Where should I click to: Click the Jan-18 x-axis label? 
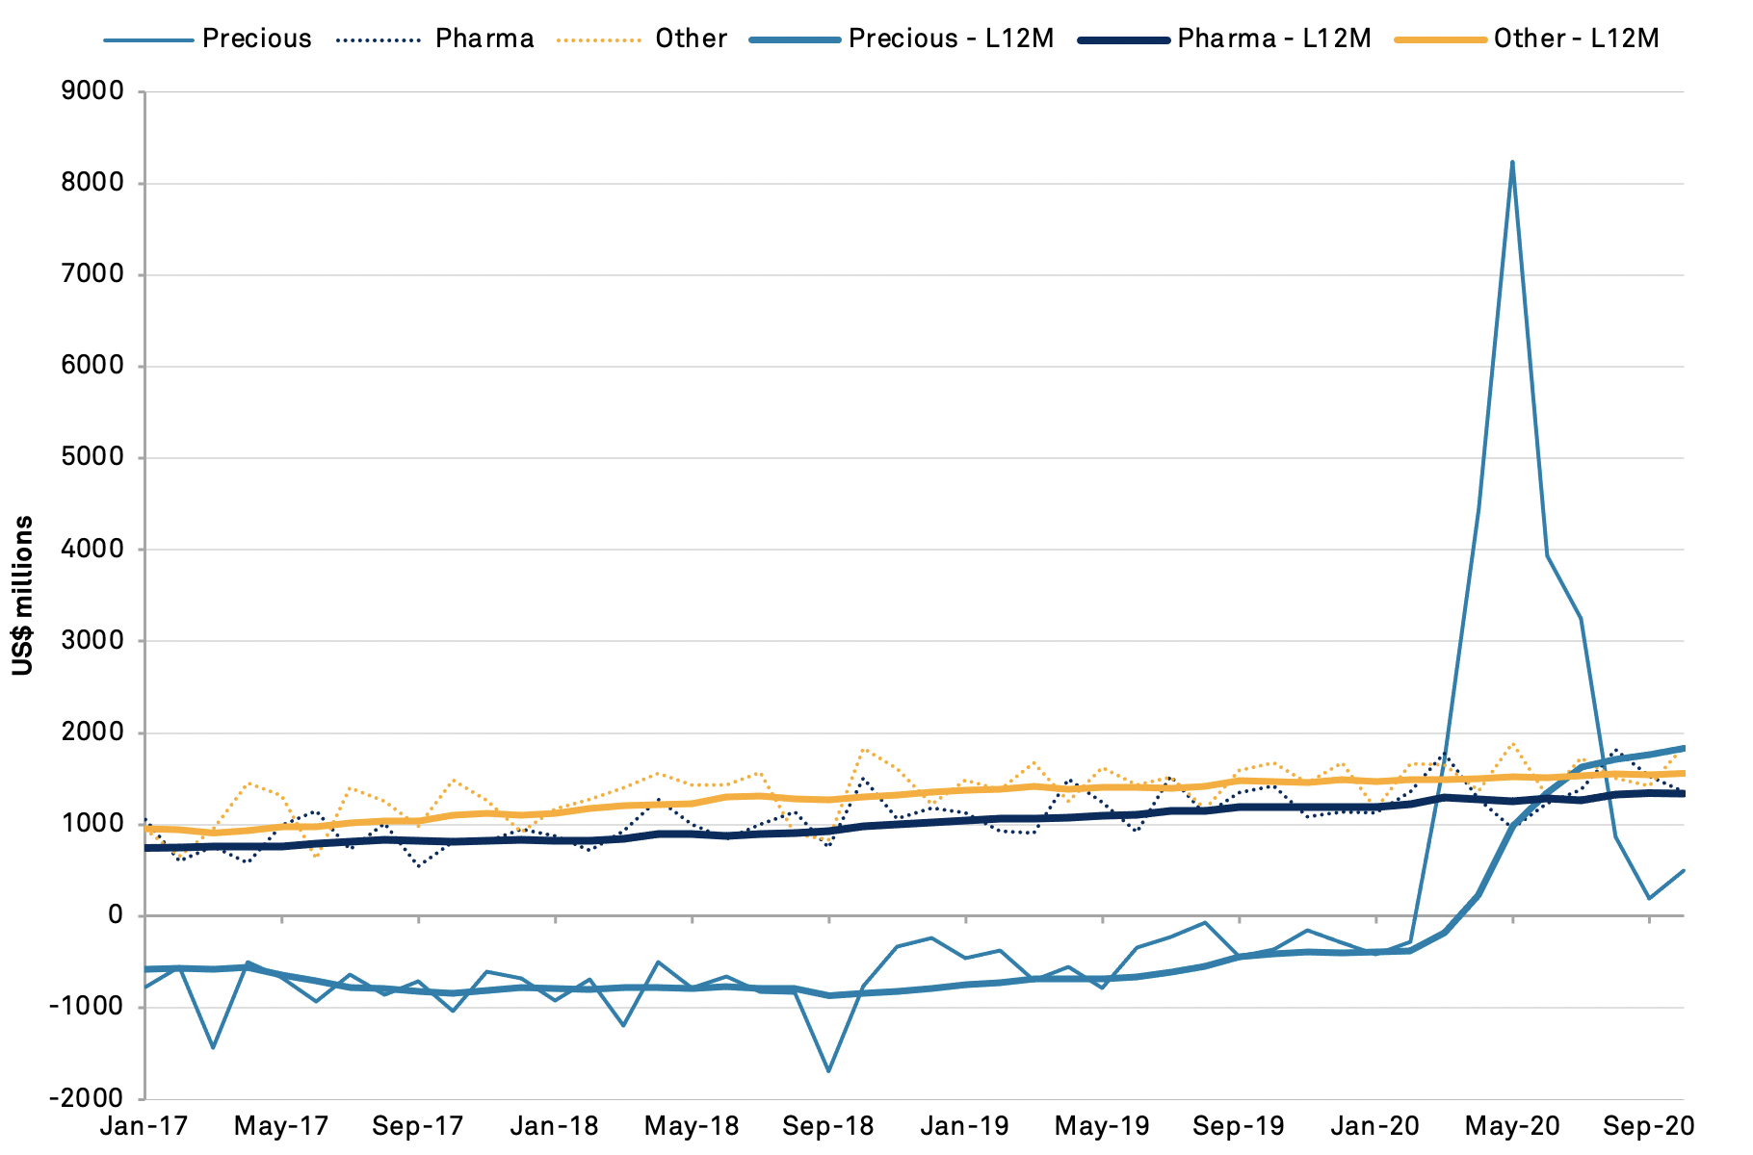555,1126
